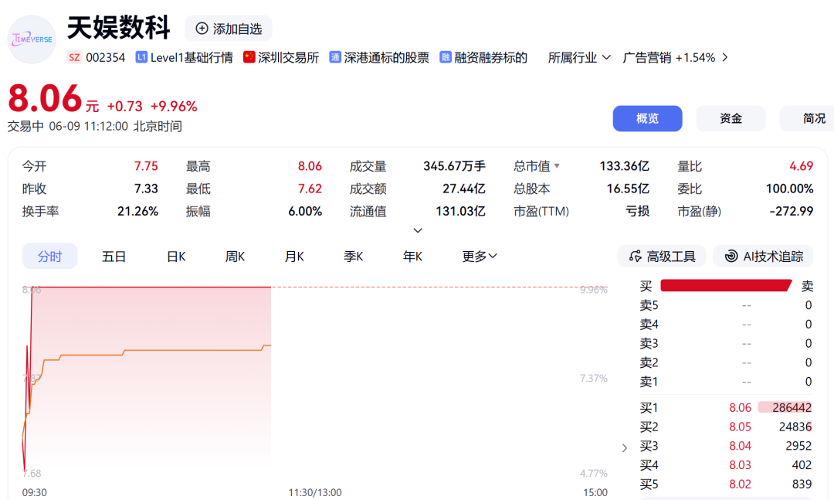Toggle the 总市值 dropdown triangle
This screenshot has height=500, width=834.
557,165
